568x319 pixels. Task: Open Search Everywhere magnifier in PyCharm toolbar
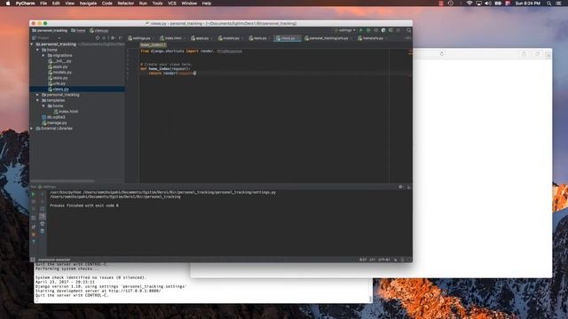pos(408,30)
